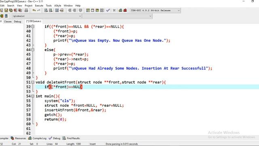Click the 'Queue Was Empty' printf line
Viewport: 259px width, 146px height.
(x=112, y=41)
